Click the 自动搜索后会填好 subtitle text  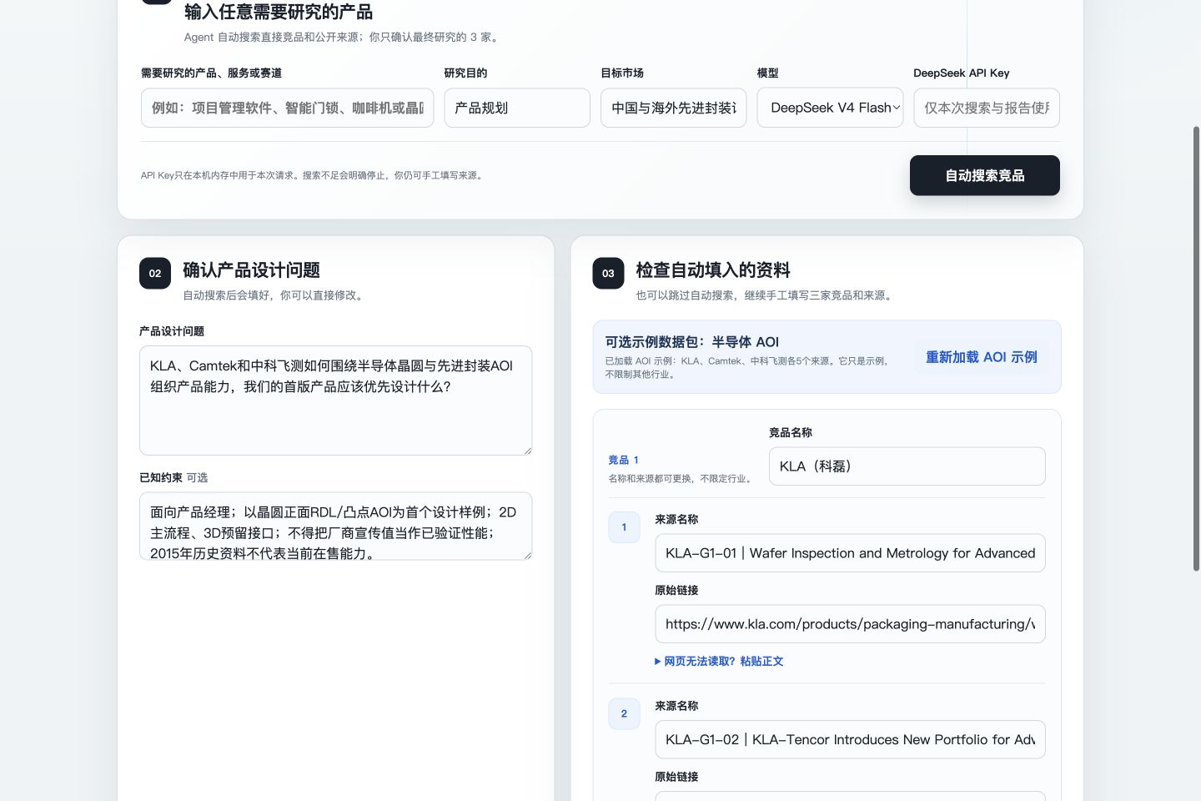pyautogui.click(x=274, y=295)
